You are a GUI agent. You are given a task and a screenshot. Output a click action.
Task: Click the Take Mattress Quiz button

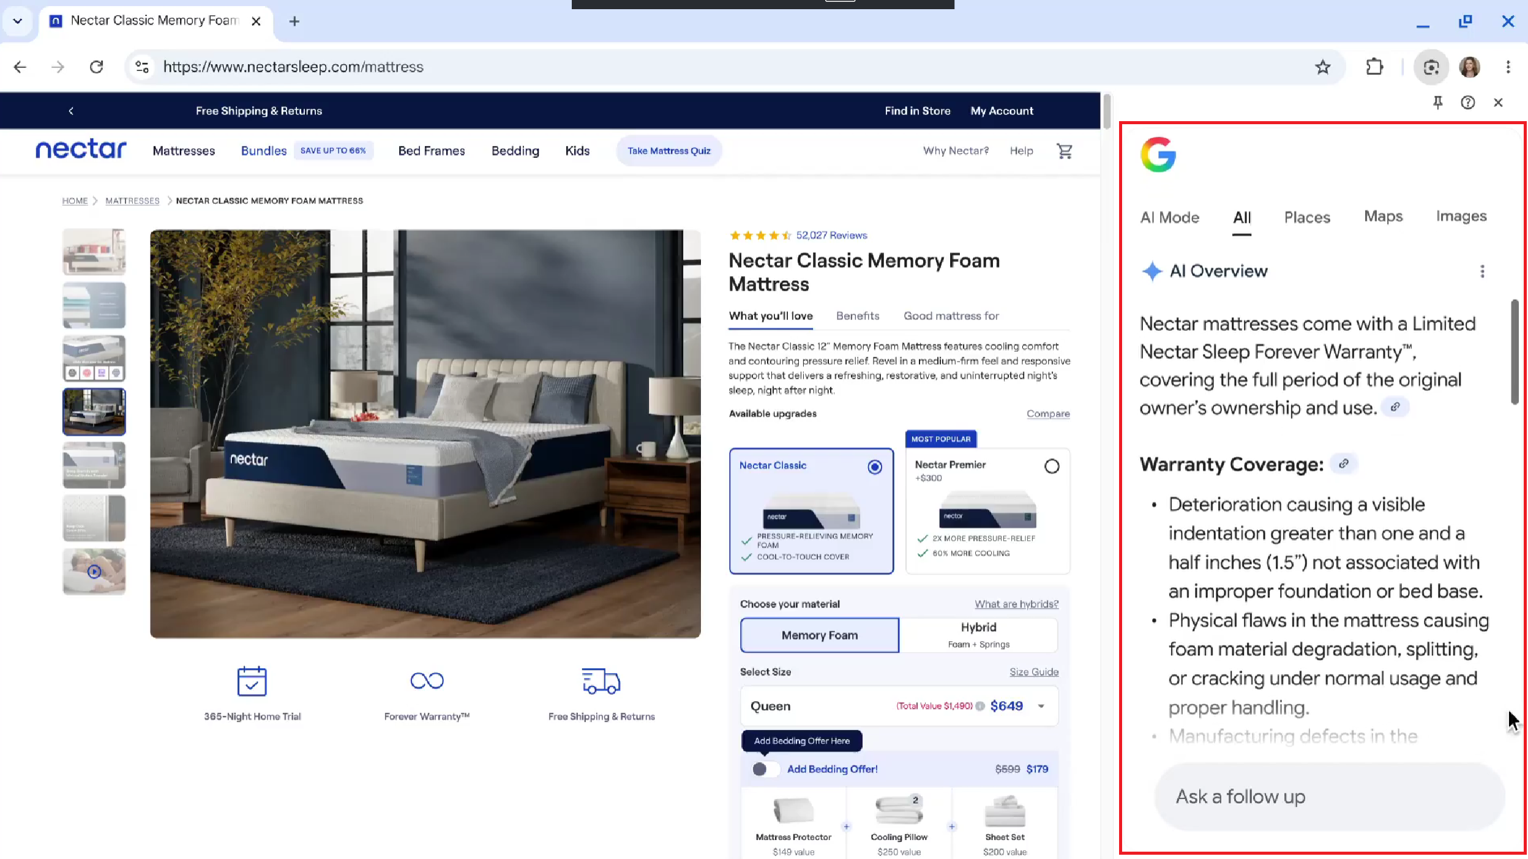click(668, 151)
